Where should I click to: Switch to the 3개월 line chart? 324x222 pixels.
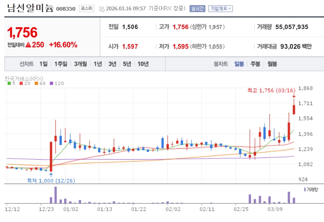click(x=80, y=64)
